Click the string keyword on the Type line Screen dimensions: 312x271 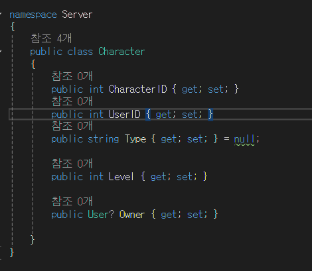click(104, 139)
